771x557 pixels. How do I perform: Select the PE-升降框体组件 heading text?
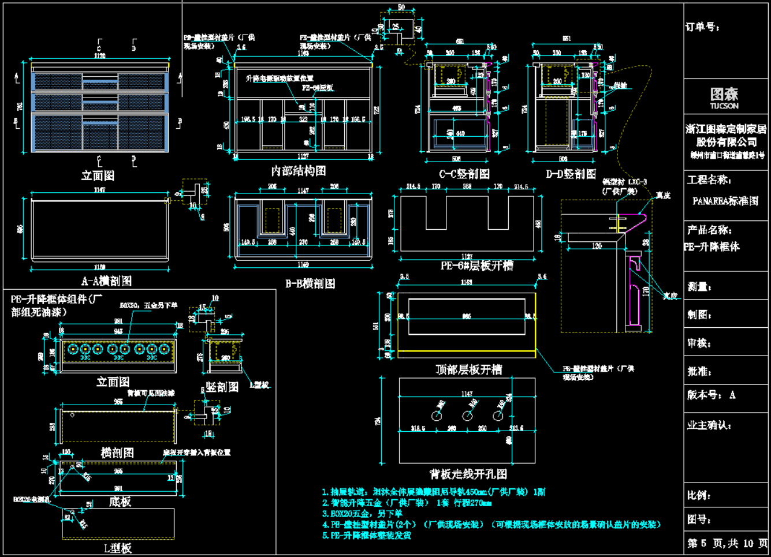coord(56,305)
